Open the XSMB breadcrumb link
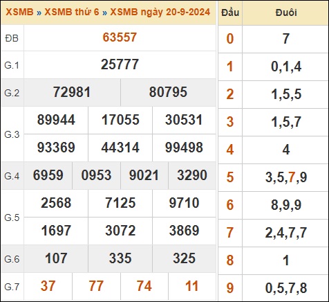 tap(19, 12)
